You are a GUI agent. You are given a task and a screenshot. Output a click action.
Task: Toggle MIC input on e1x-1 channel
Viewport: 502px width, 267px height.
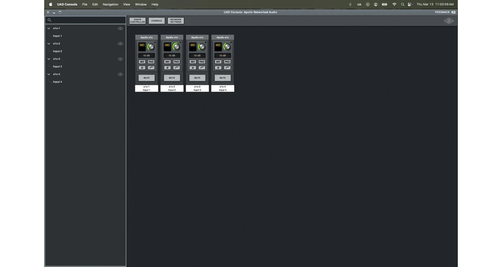pos(142,47)
